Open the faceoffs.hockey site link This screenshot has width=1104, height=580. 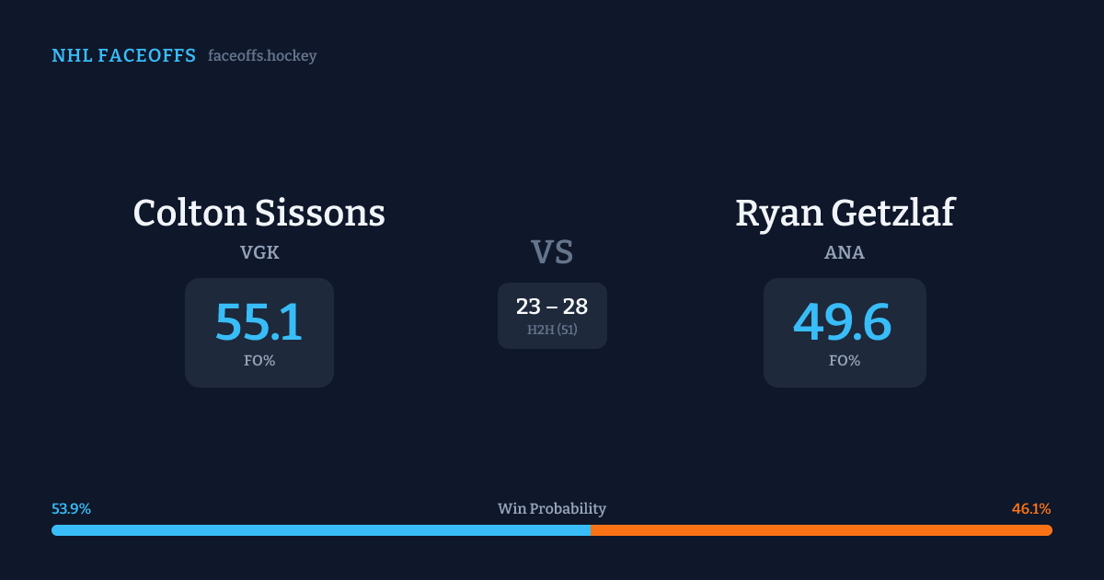tap(262, 56)
